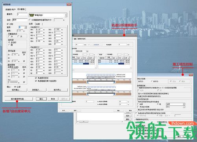Click the HO4 outer dimension field
This screenshot has width=197, height=142.
click(39, 41)
